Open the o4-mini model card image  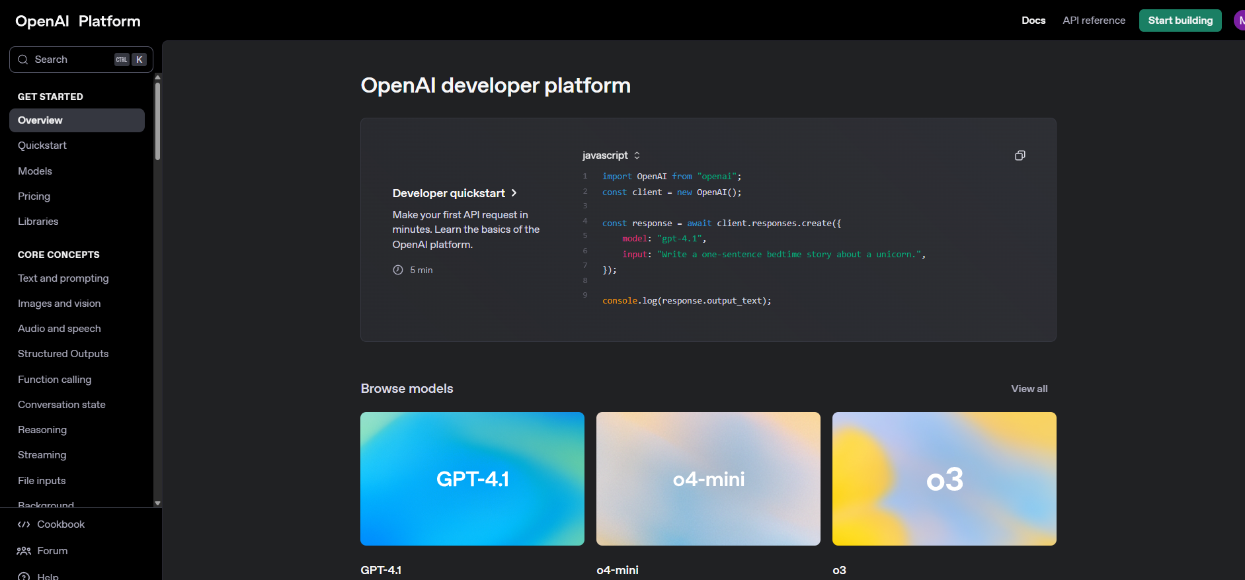(x=708, y=479)
